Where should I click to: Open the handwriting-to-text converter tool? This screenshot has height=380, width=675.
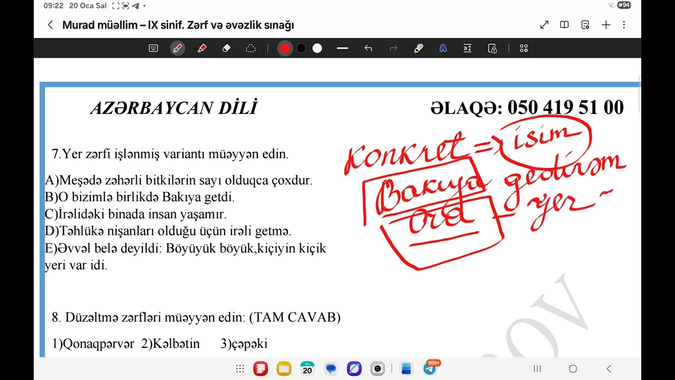(x=419, y=49)
